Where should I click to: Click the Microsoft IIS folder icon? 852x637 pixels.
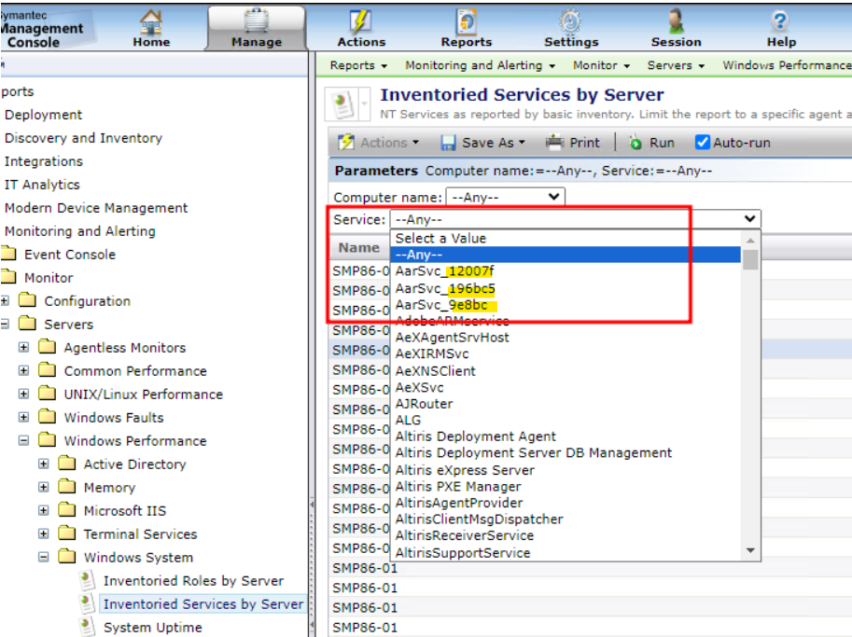point(67,510)
